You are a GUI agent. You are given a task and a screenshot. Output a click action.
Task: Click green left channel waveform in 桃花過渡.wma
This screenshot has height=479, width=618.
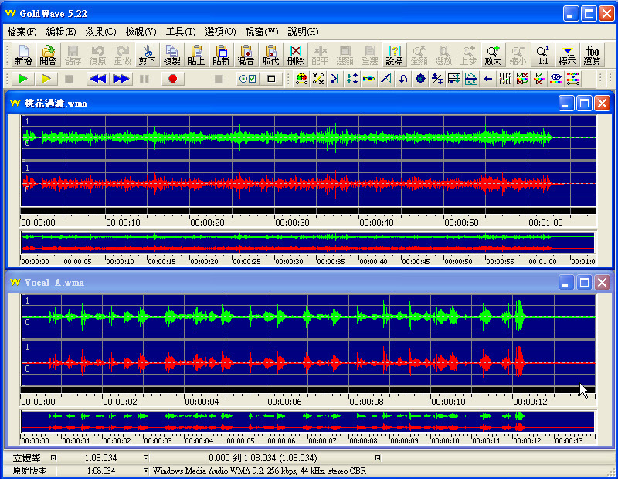coord(308,138)
